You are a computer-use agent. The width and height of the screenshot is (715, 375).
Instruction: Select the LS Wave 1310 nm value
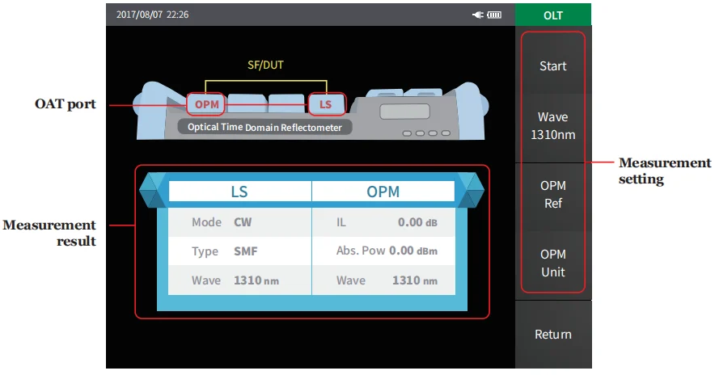[256, 280]
